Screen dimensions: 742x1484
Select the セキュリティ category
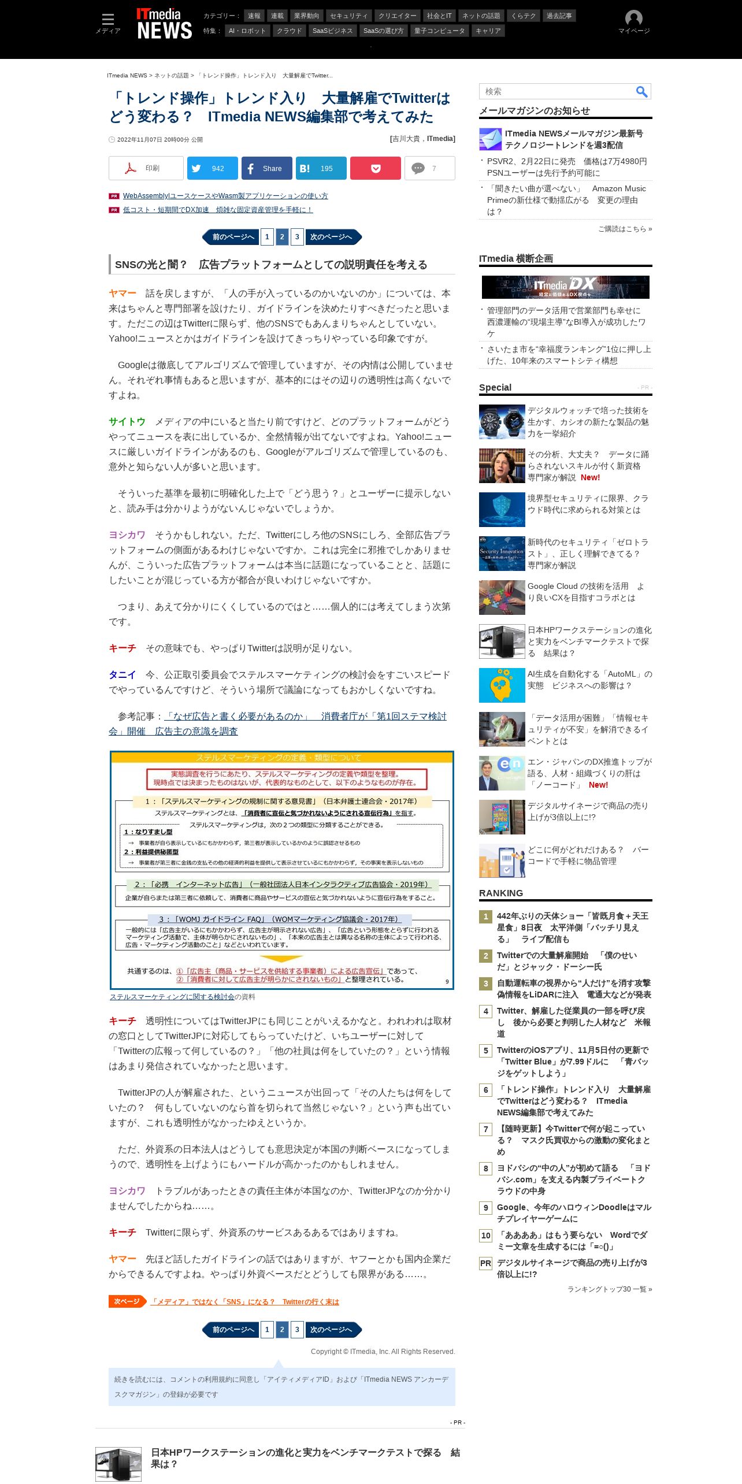tap(349, 16)
